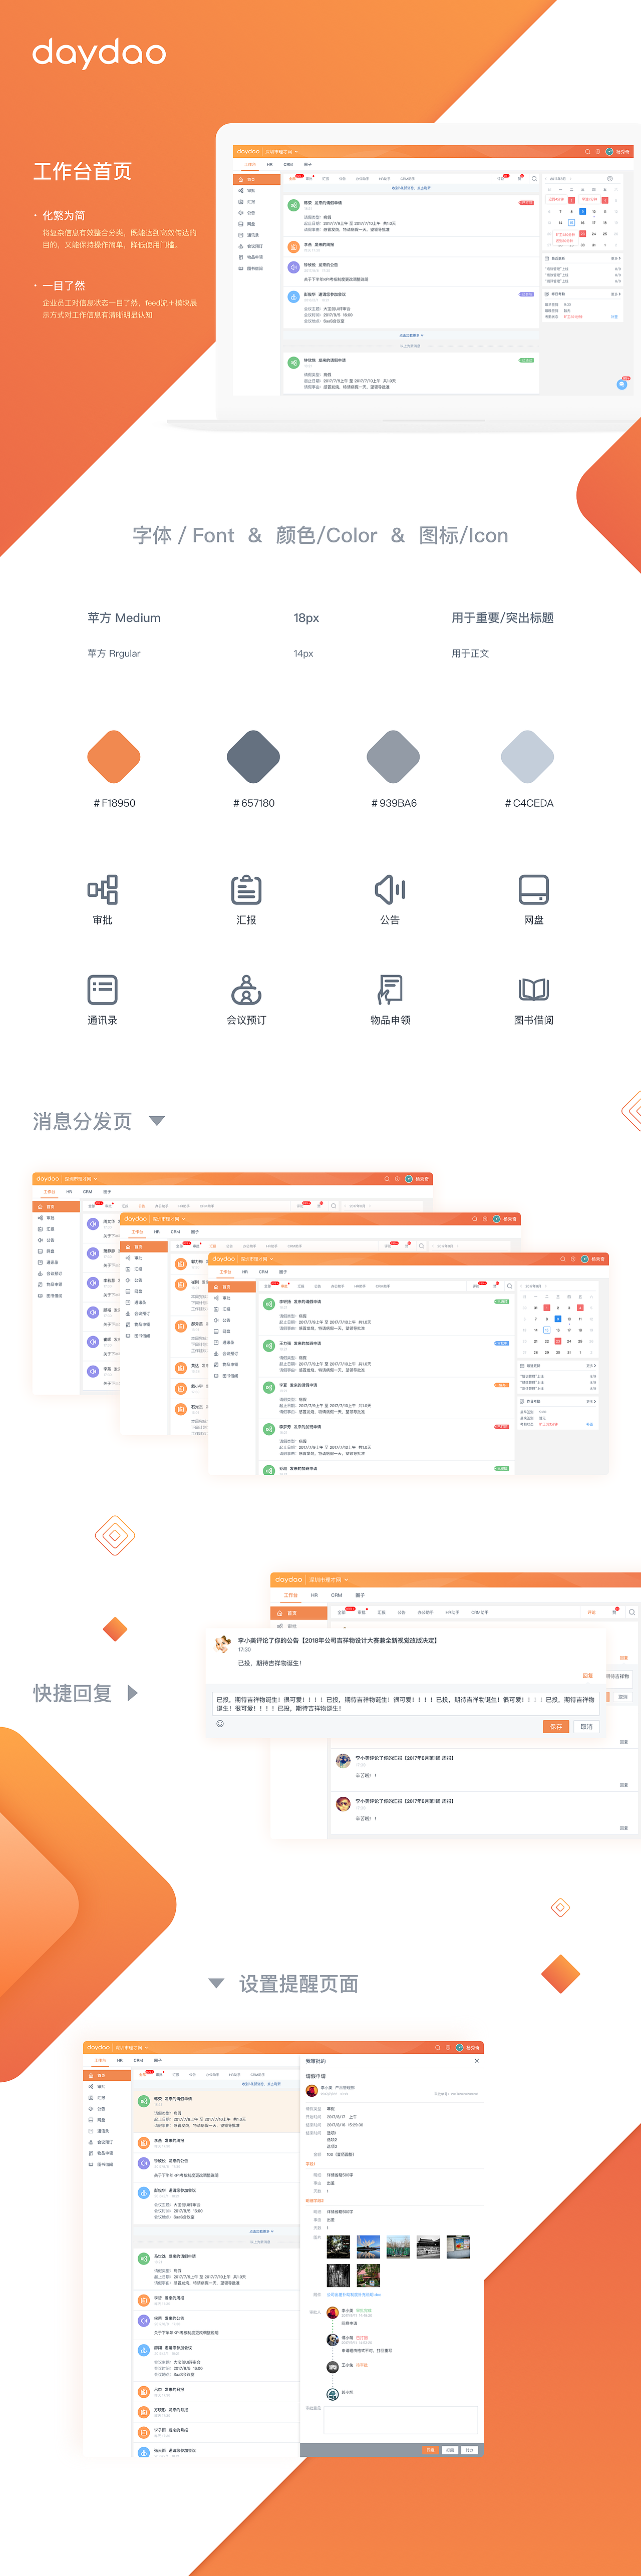This screenshot has width=641, height=2576.
Task: Click the #C4CEDA light blue-gray swatch
Action: coord(527,757)
